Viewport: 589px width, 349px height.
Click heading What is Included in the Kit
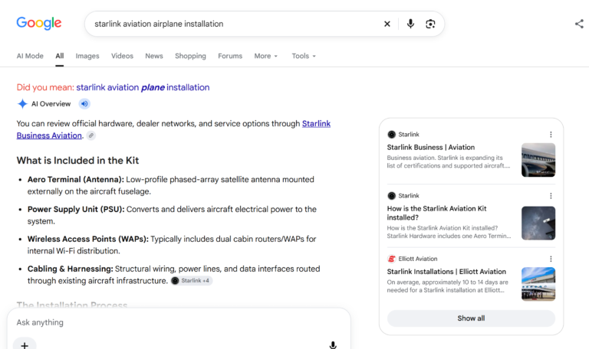77,161
